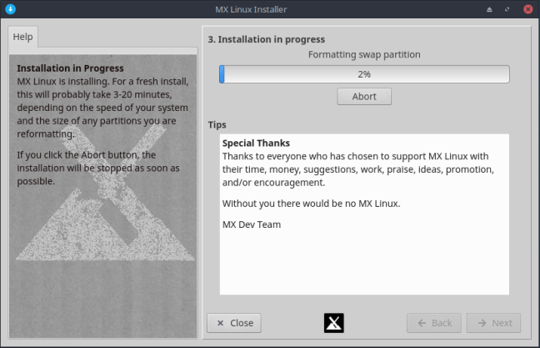The image size is (540, 348).
Task: Click the bold 'Installation in Progress' help title
Action: point(70,68)
